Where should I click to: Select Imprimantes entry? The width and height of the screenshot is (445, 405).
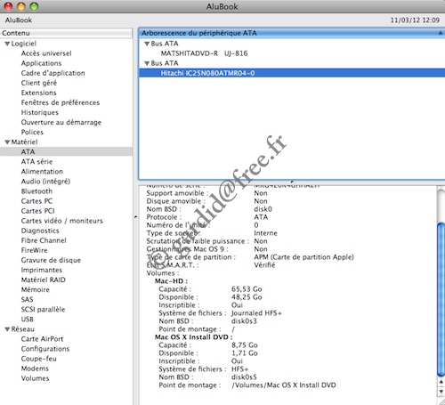point(42,270)
